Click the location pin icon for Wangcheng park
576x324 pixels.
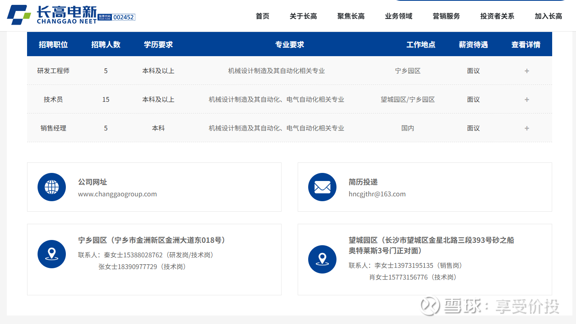(x=322, y=259)
